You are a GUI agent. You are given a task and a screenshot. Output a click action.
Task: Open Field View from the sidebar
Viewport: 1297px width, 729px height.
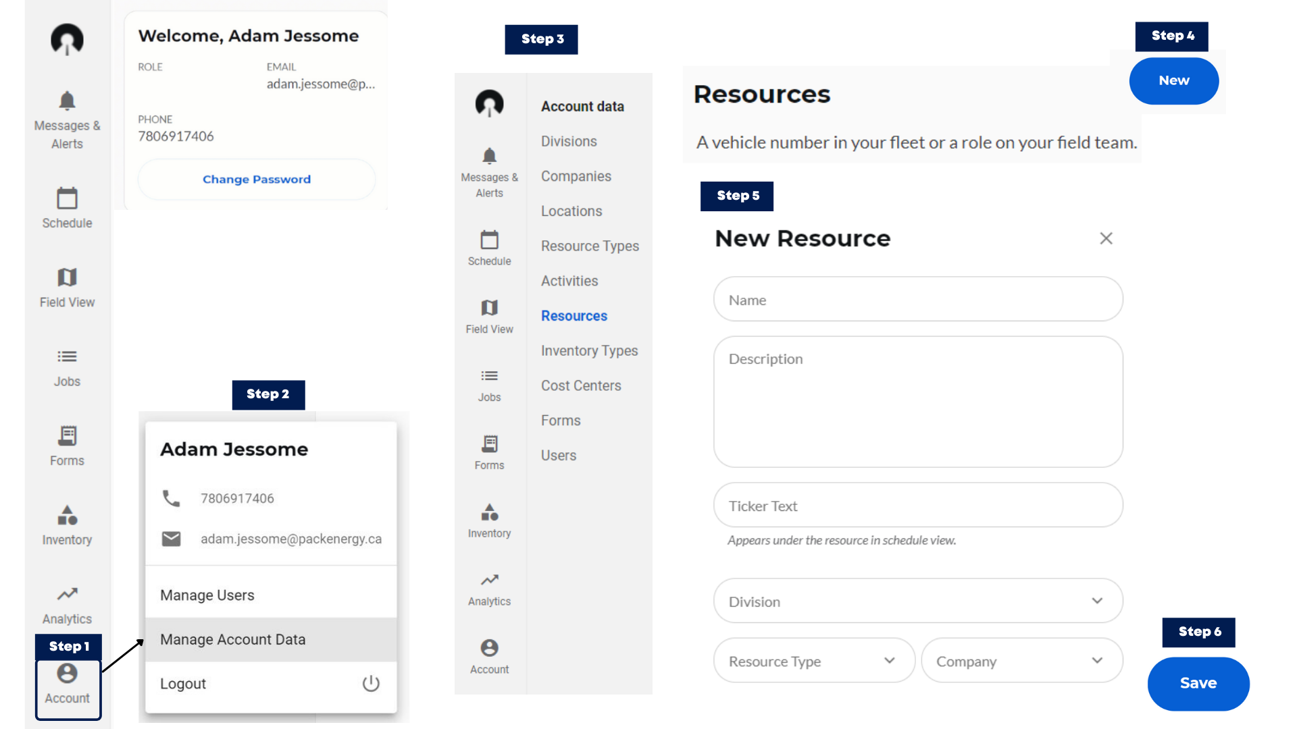pos(67,285)
